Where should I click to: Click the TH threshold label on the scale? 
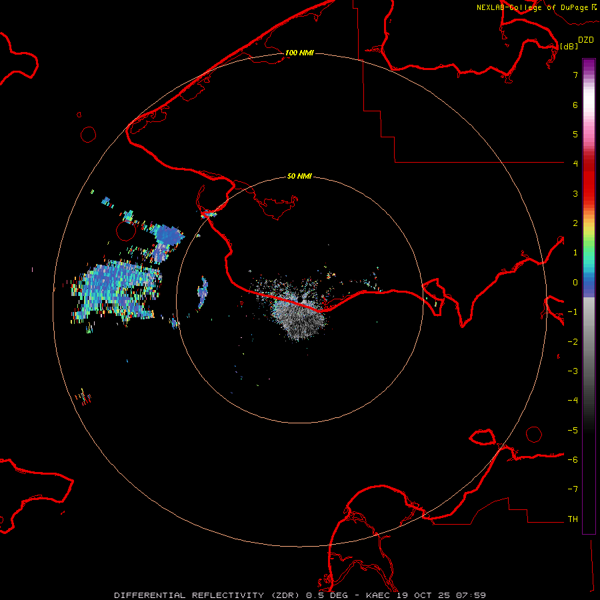coord(573,519)
